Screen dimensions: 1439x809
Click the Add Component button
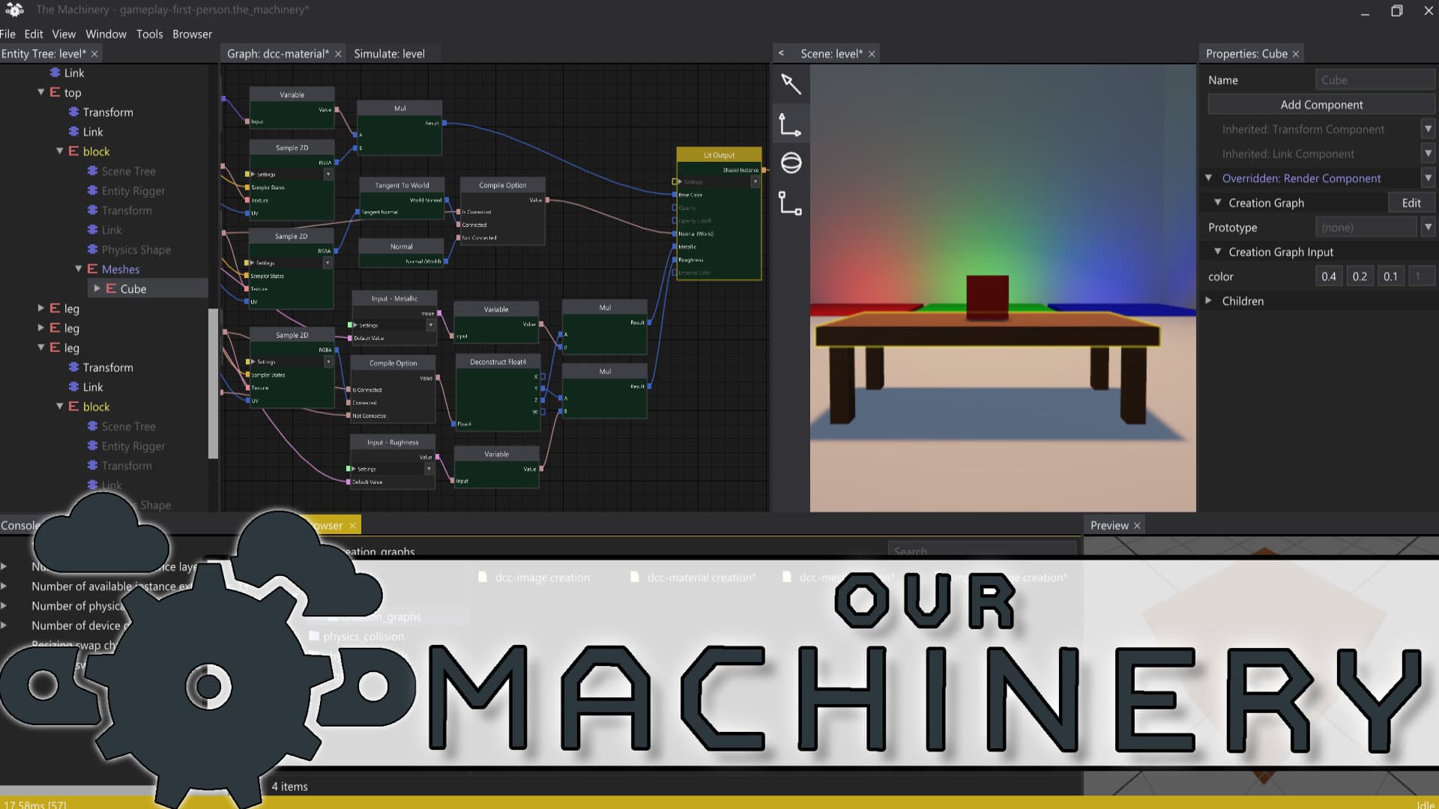tap(1321, 105)
